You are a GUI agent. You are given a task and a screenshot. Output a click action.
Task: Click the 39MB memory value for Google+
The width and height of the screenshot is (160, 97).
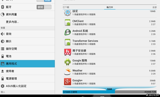[152, 81]
